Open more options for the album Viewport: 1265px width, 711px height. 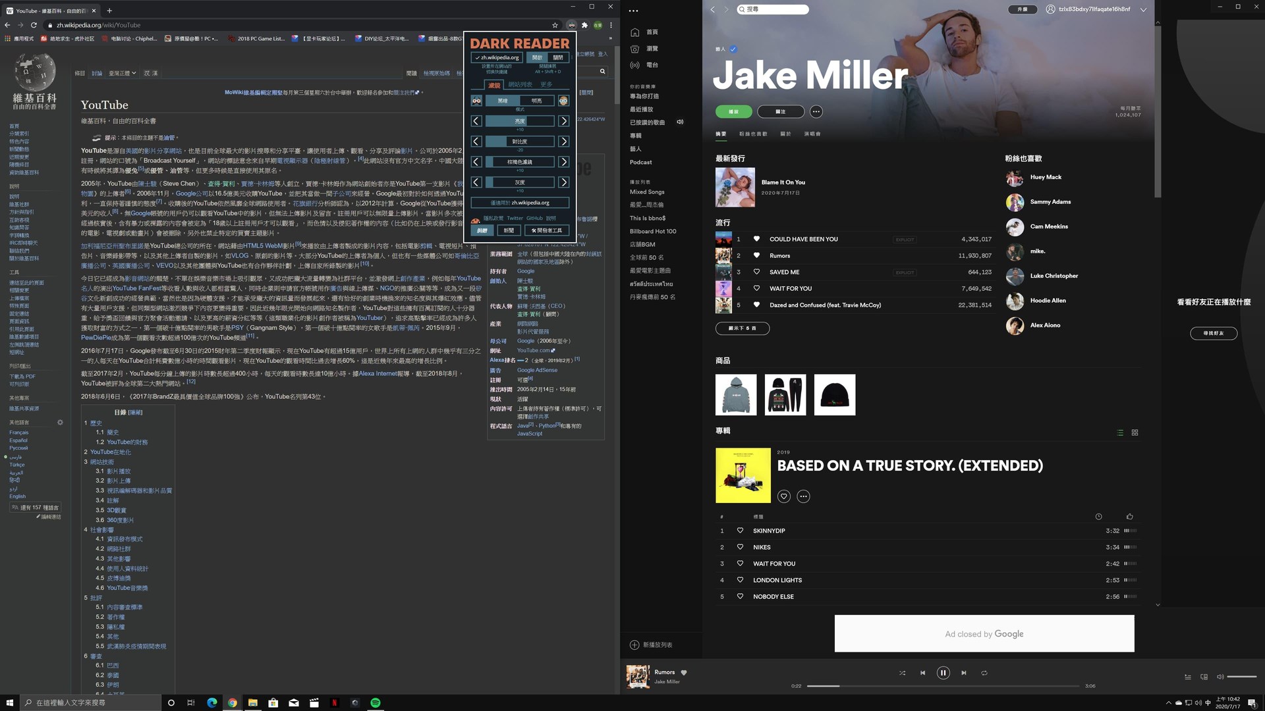(x=803, y=496)
